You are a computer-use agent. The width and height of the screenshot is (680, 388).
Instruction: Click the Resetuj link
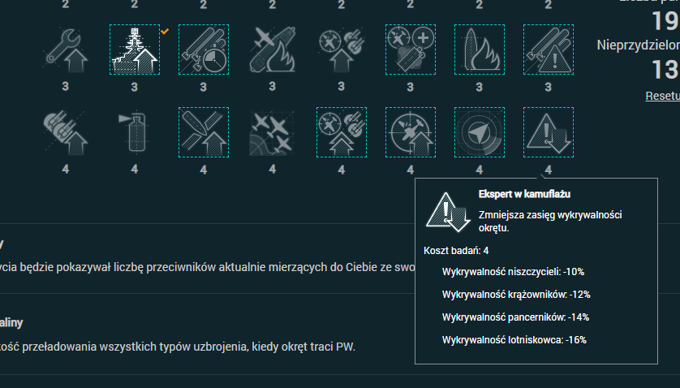(662, 96)
